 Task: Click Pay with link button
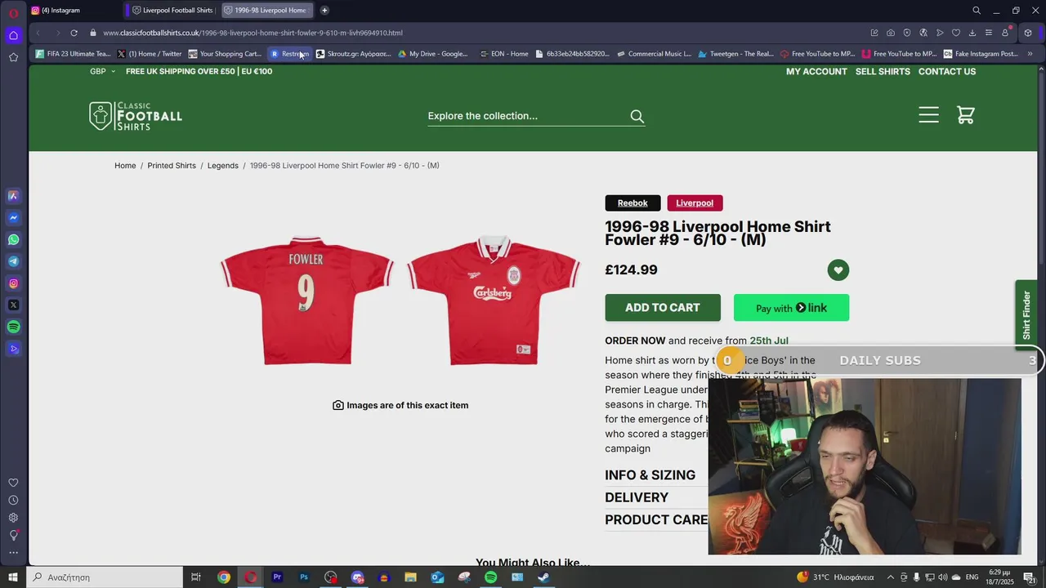(x=791, y=308)
